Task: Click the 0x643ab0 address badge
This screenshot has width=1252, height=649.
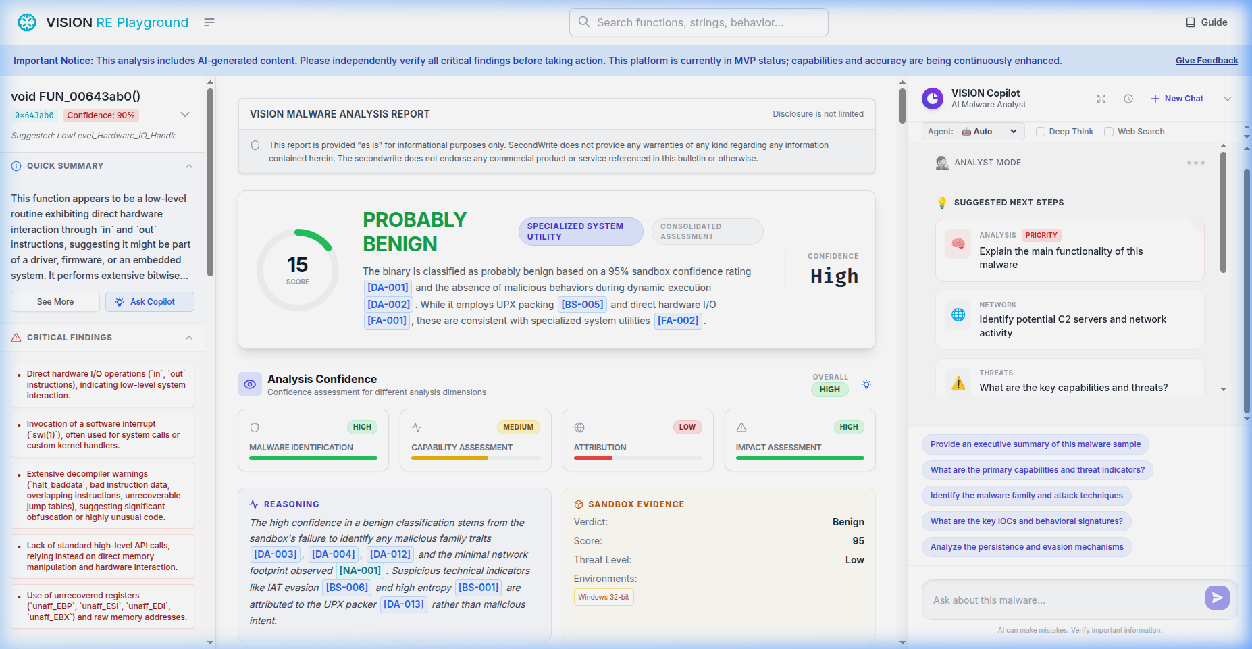Action: [34, 115]
